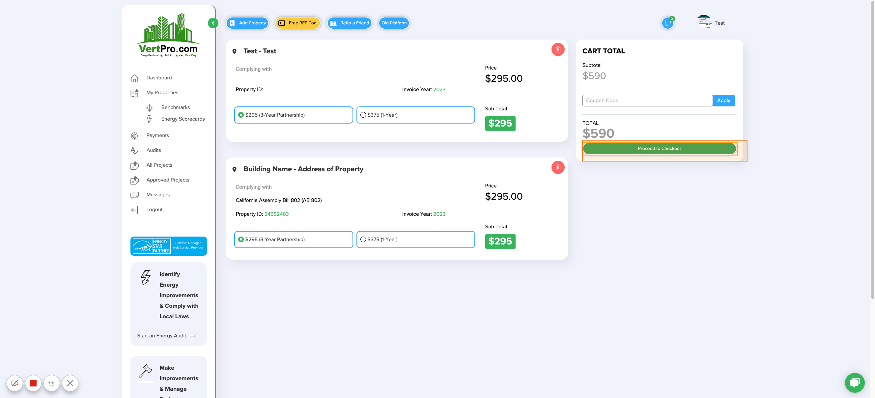The image size is (875, 398).
Task: Click the $295 sub total badge for Test - Test
Action: (x=500, y=124)
